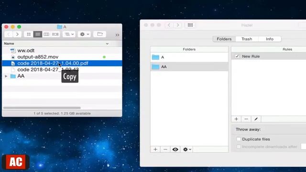Go forward in Finder window A
The image size is (306, 172).
point(17,34)
